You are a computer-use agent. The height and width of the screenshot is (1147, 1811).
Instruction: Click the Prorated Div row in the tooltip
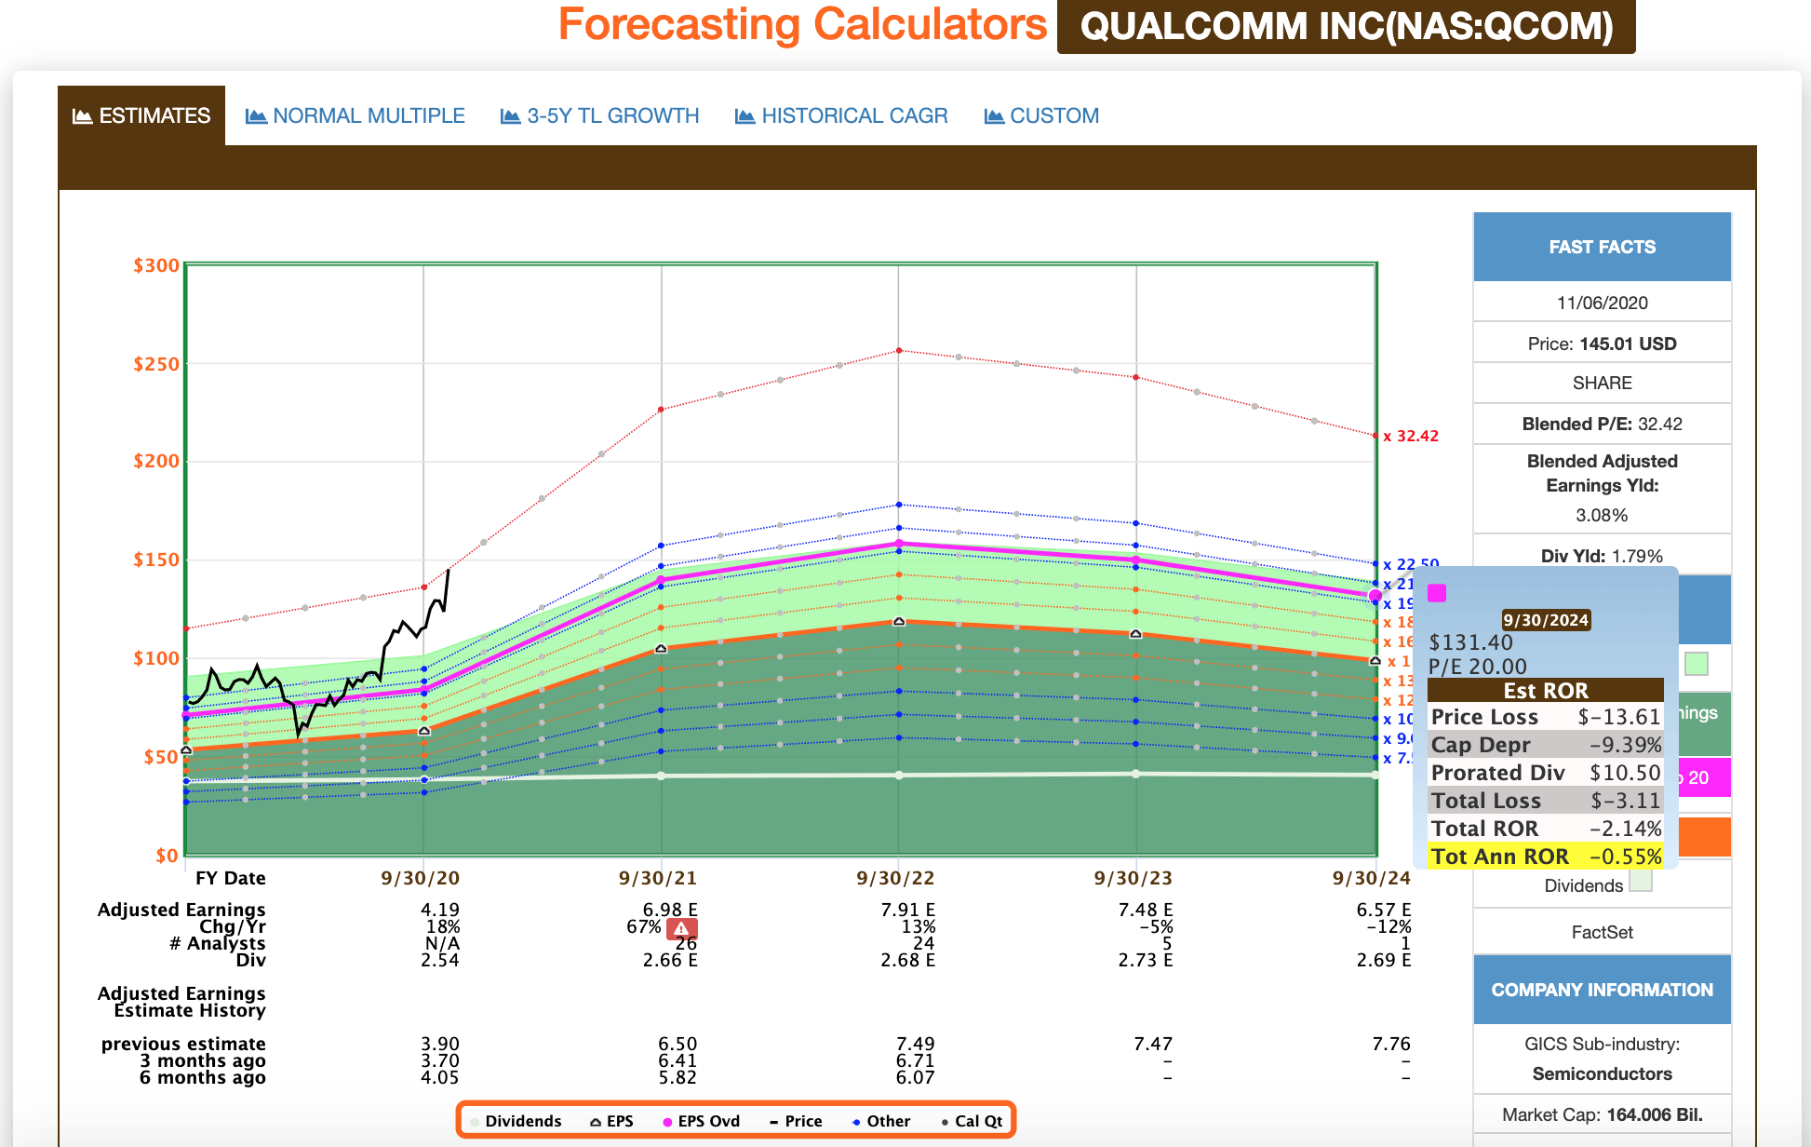[x=1546, y=773]
